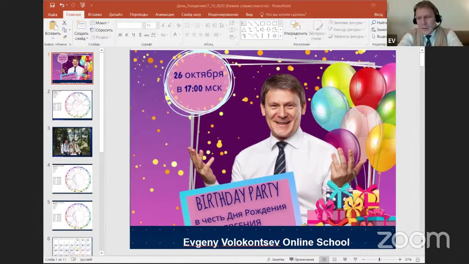Click the Найти find button
The width and height of the screenshot is (469, 264).
379,23
